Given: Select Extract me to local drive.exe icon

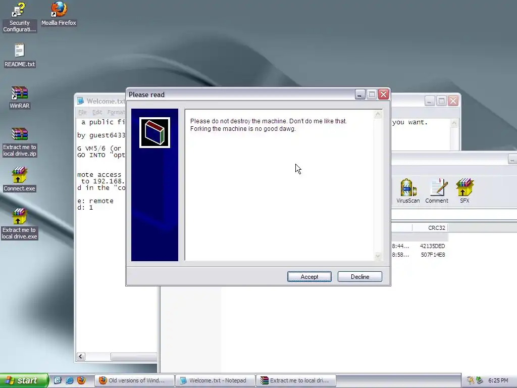Looking at the screenshot, I should click(20, 224).
